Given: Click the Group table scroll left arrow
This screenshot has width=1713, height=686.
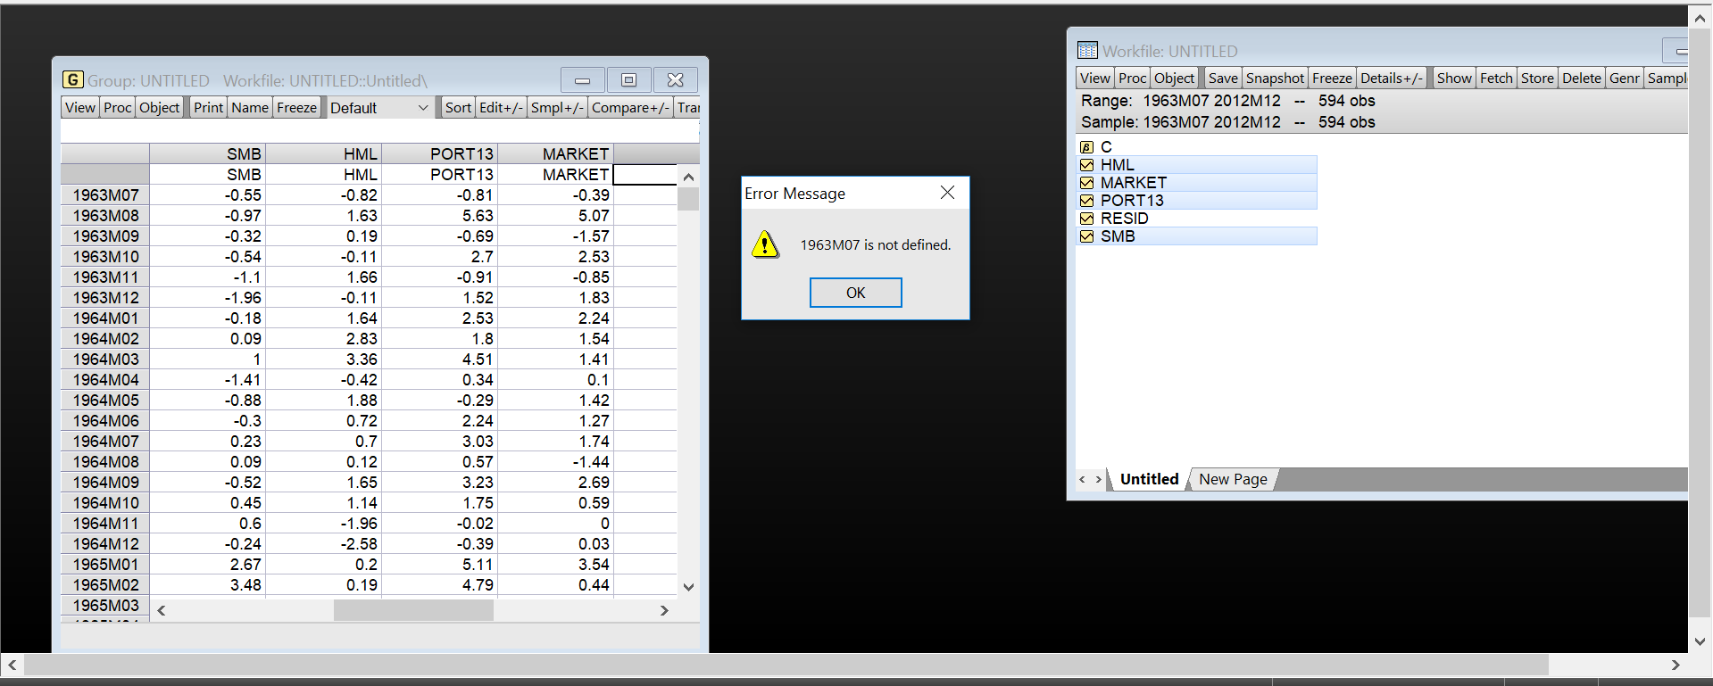Looking at the screenshot, I should [x=162, y=610].
